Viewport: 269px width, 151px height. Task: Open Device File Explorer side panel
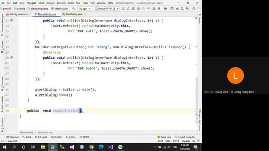200,120
